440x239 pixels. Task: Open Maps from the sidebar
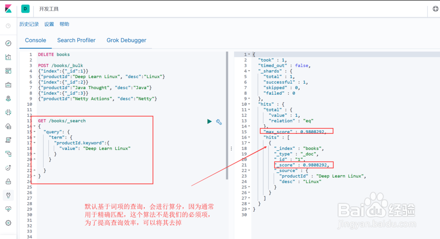pyautogui.click(x=8, y=98)
